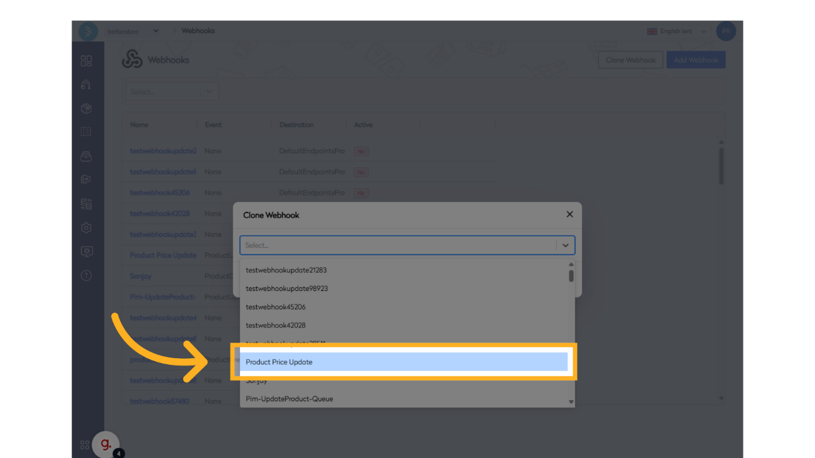This screenshot has width=815, height=458.
Task: Collapse the Clone Webhook select dropdown arrow
Action: [565, 246]
